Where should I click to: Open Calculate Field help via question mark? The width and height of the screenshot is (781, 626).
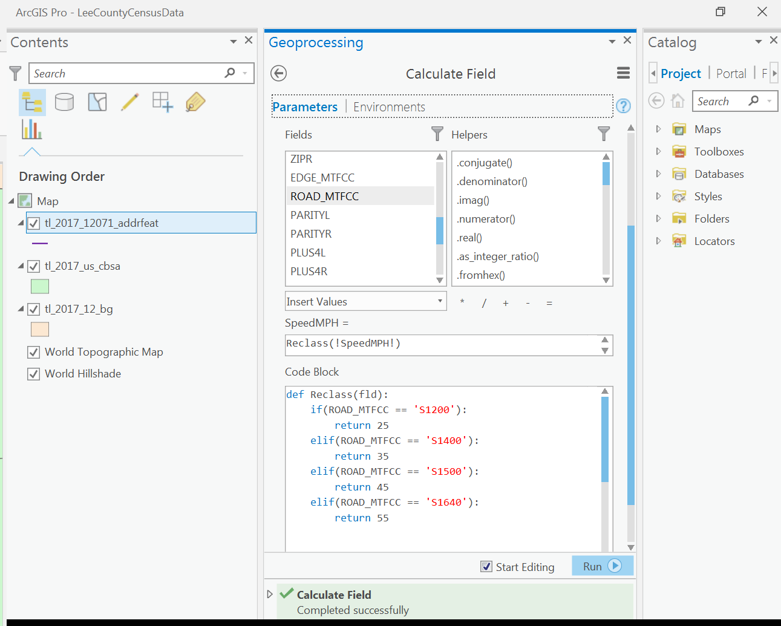(x=623, y=106)
